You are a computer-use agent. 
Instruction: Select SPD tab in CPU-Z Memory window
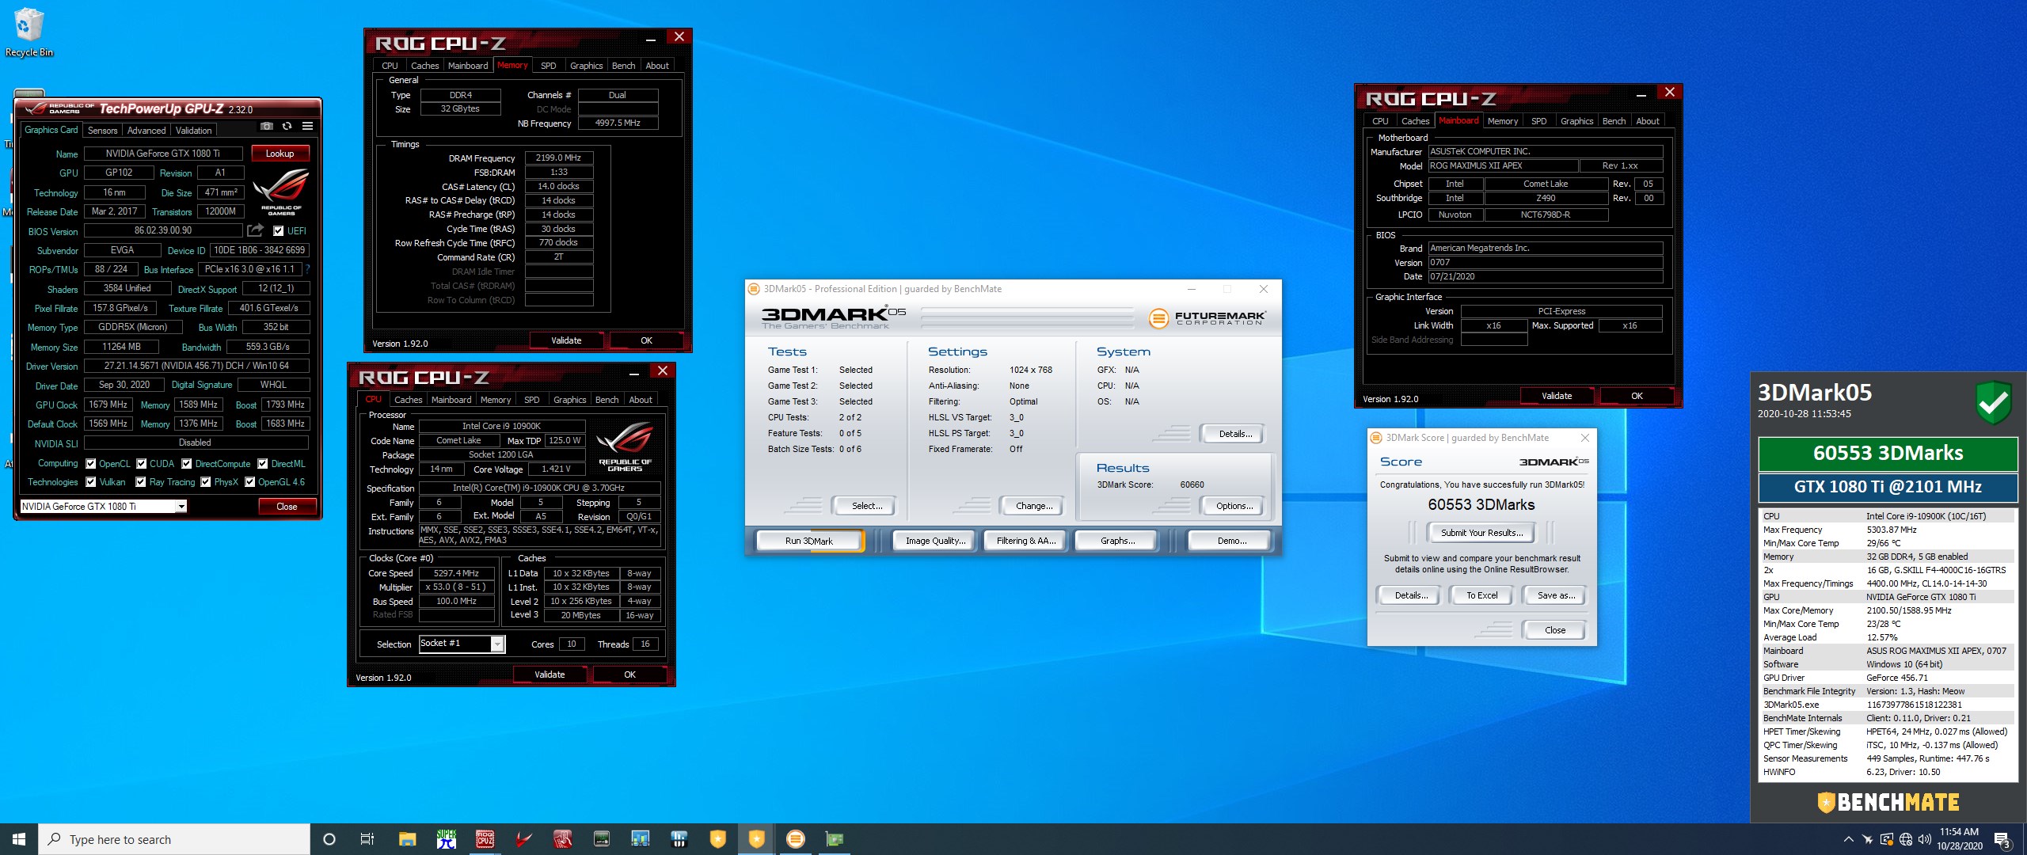548,66
